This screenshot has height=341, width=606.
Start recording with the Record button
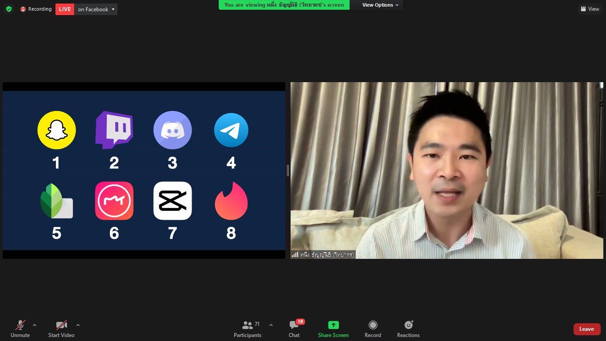click(x=373, y=329)
